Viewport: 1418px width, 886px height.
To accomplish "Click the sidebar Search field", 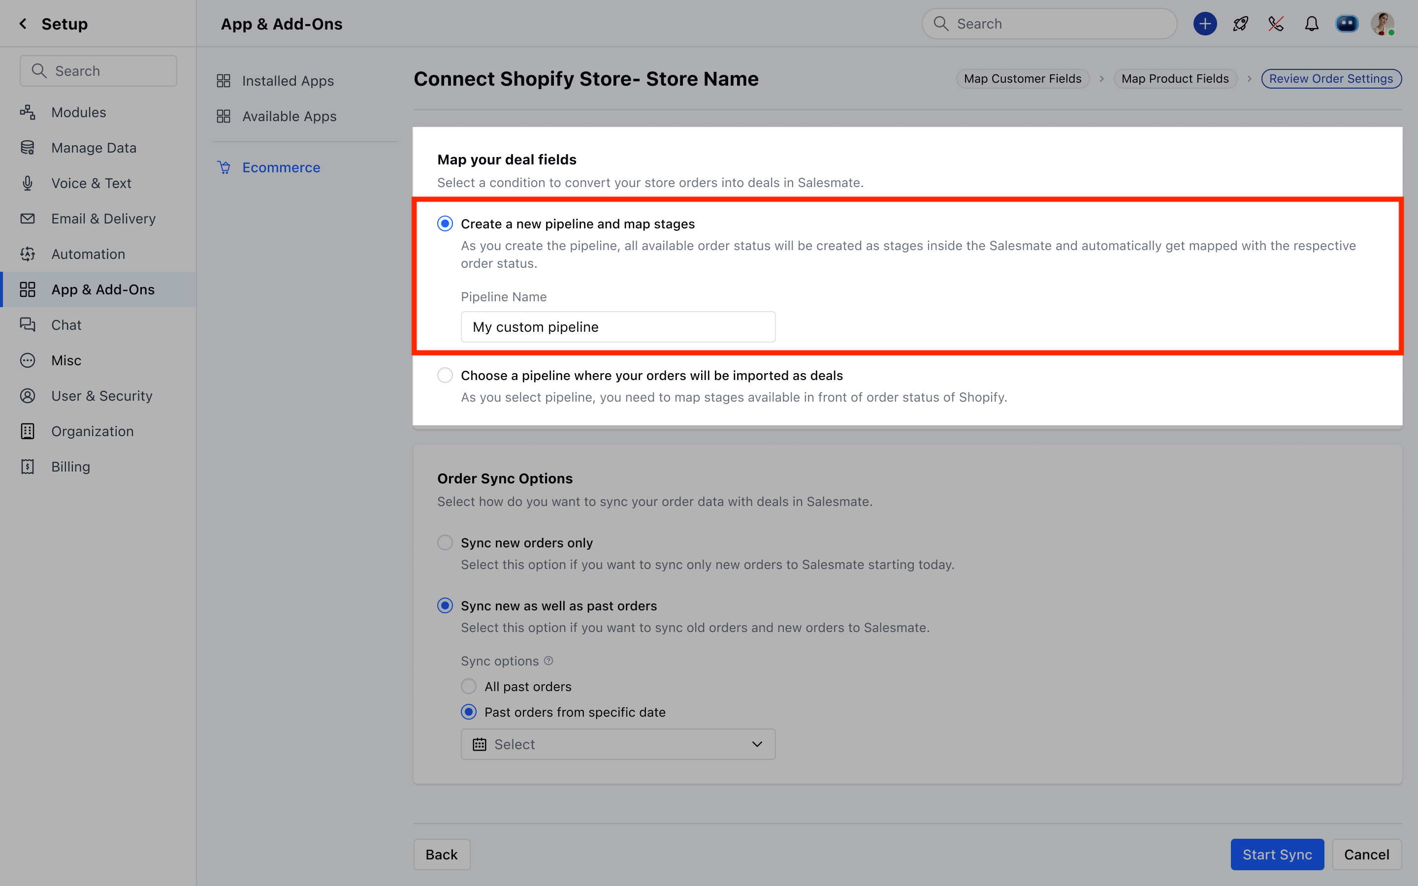I will 98,71.
